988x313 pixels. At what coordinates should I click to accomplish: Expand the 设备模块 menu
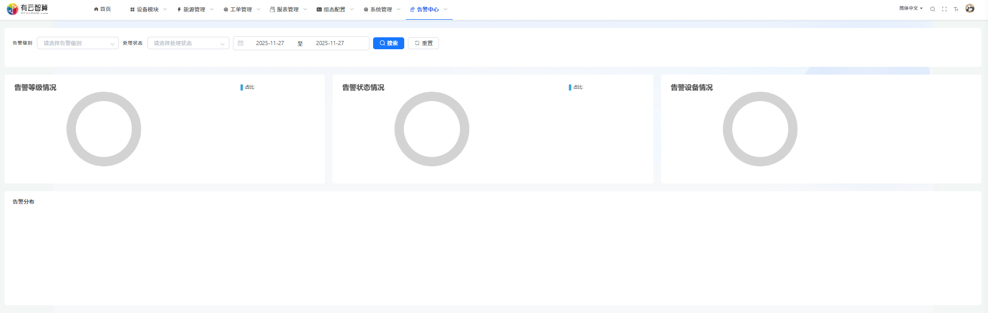pos(148,9)
